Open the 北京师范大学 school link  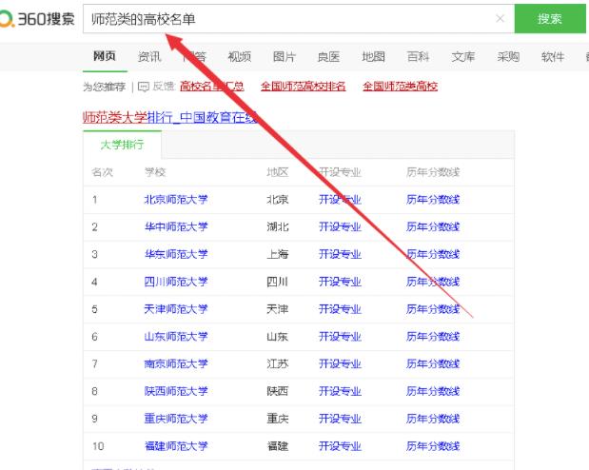click(175, 200)
